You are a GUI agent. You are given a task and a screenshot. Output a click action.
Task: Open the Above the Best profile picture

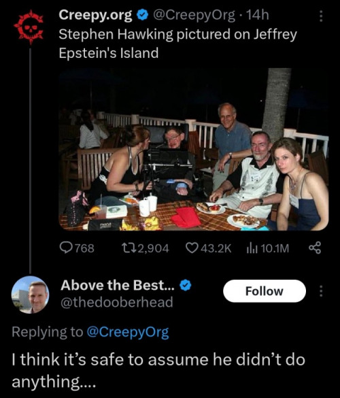tap(30, 295)
